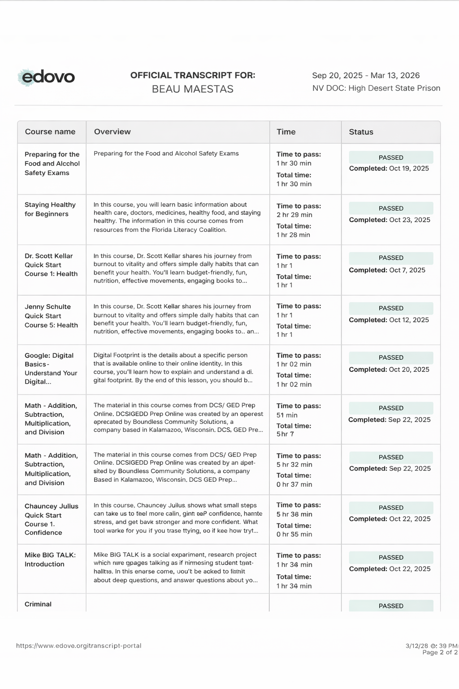Click PASSED badge for Staying Healthy for Beginners
This screenshot has width=459, height=689.
coord(391,209)
